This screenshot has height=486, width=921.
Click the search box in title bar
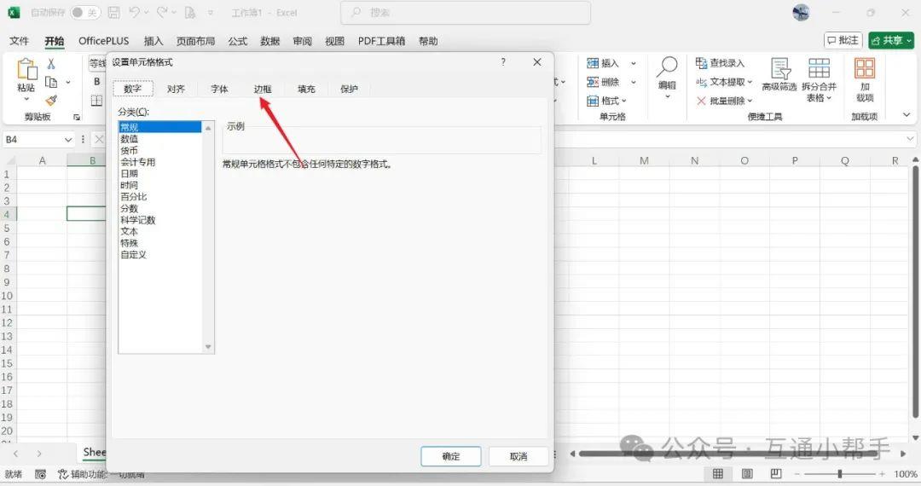[x=466, y=12]
